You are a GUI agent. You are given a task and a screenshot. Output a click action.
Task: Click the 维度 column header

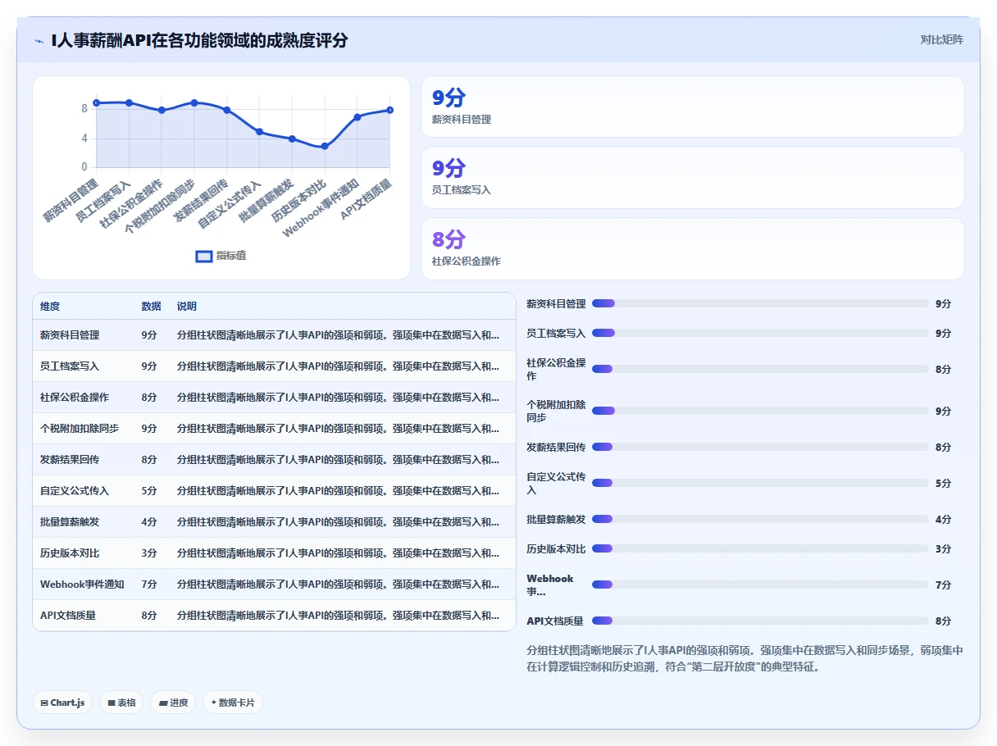(50, 306)
